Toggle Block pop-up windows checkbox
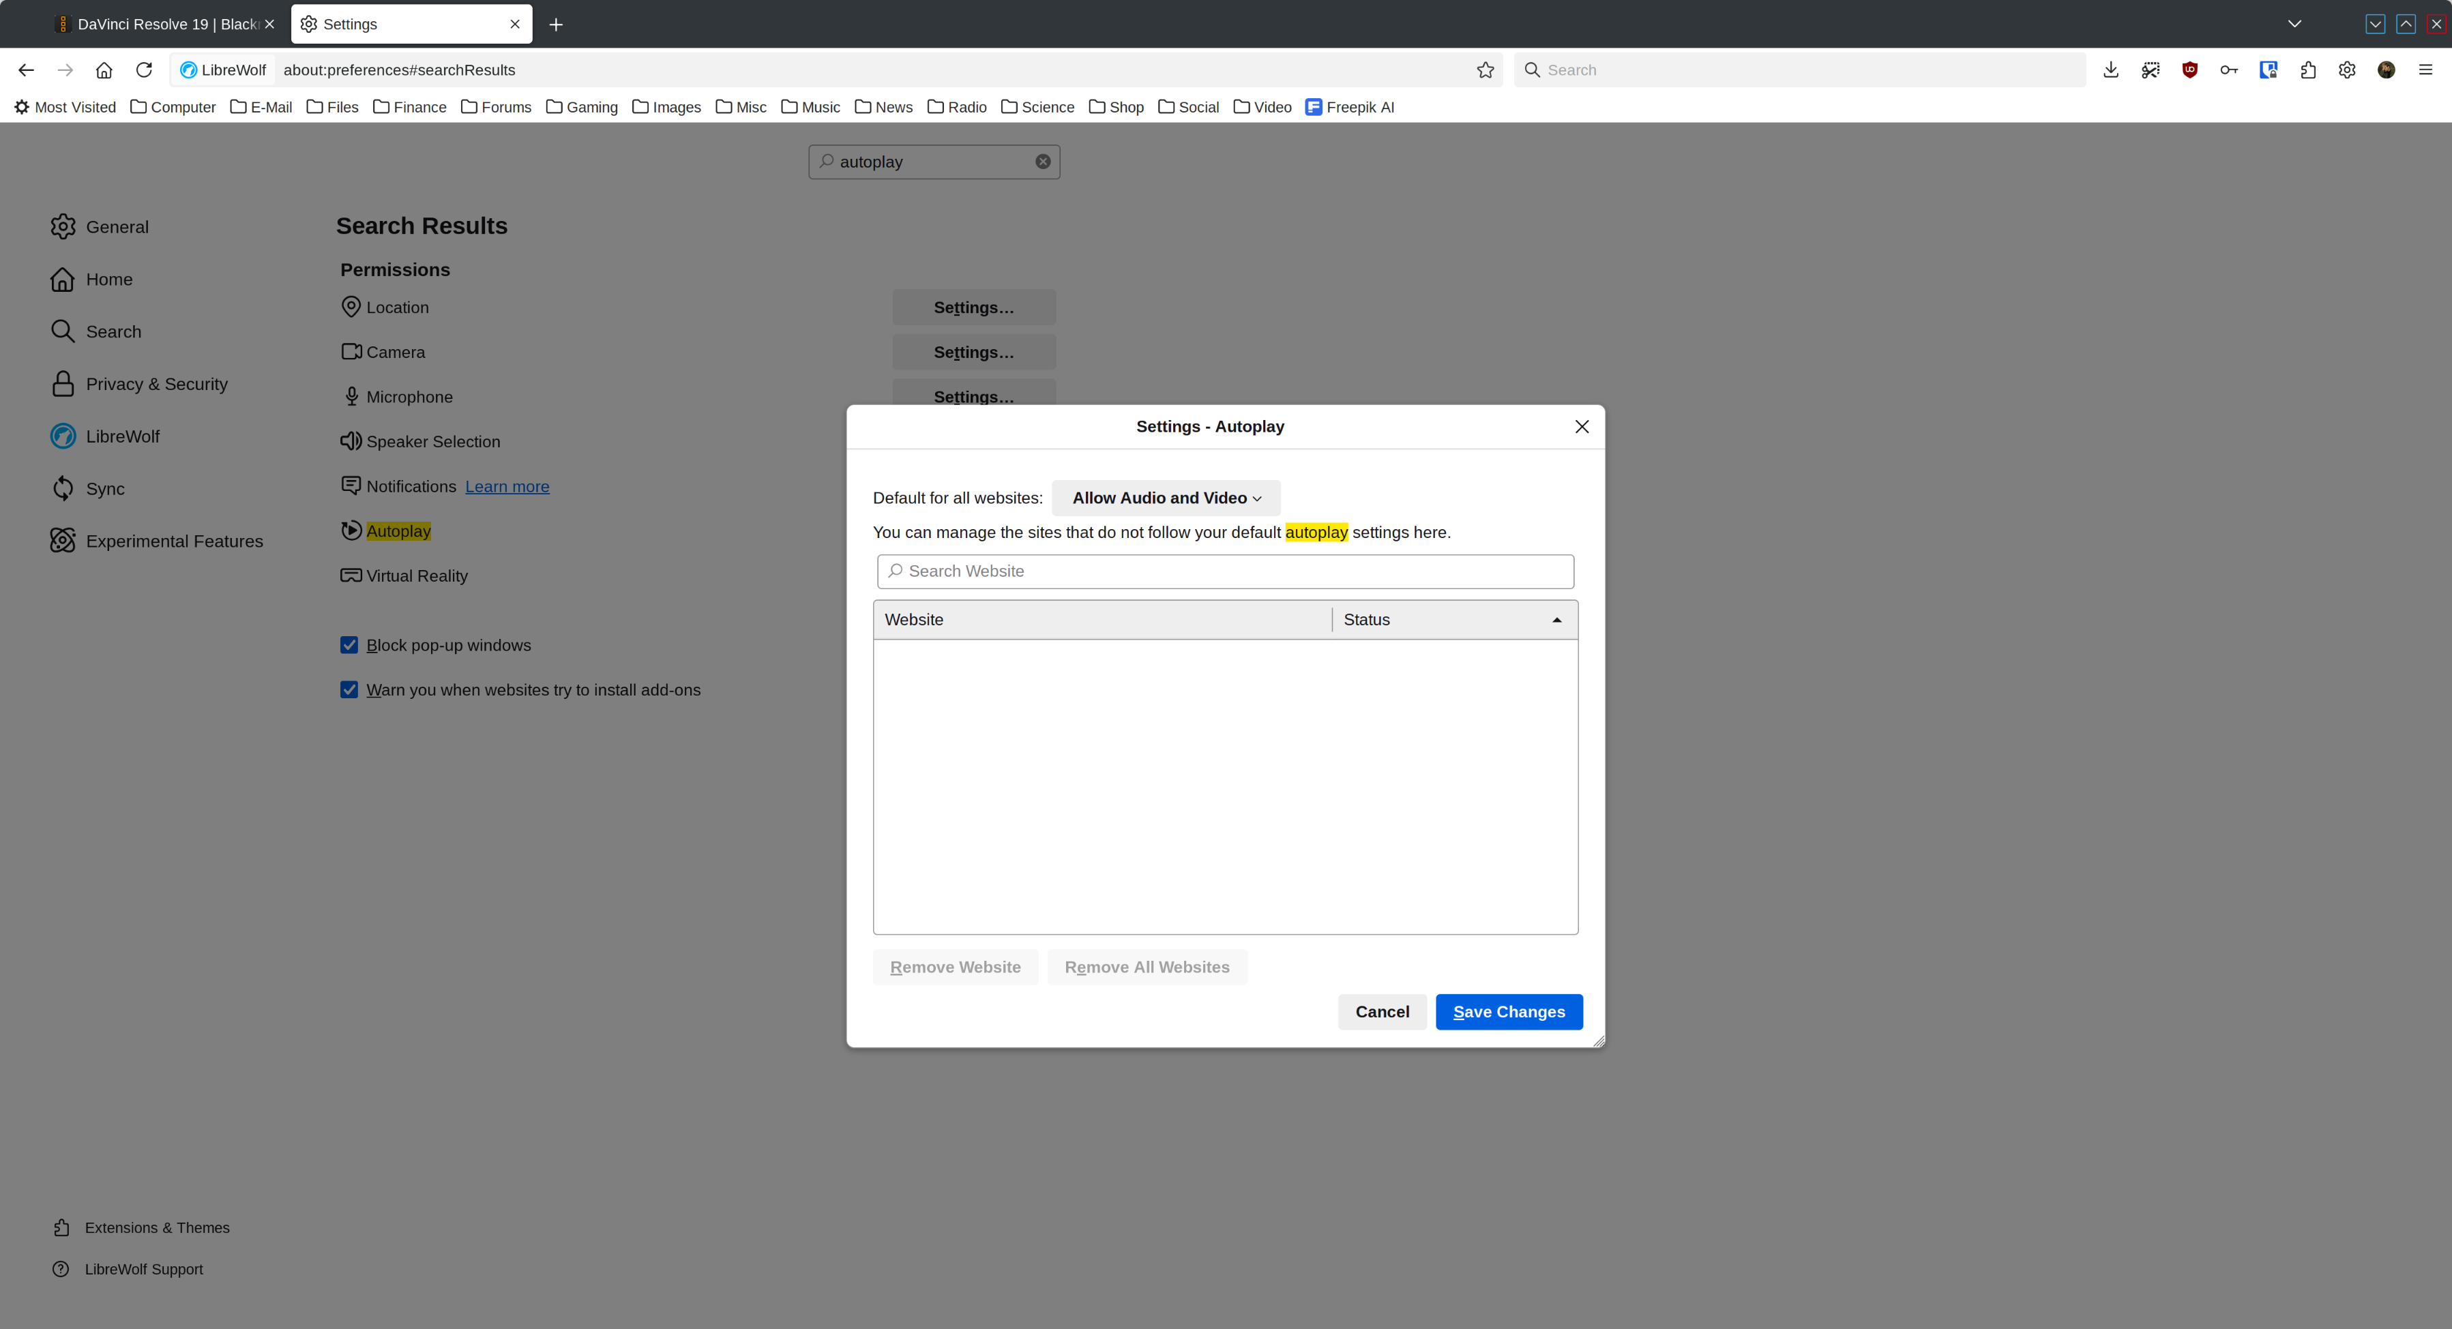 (x=349, y=645)
